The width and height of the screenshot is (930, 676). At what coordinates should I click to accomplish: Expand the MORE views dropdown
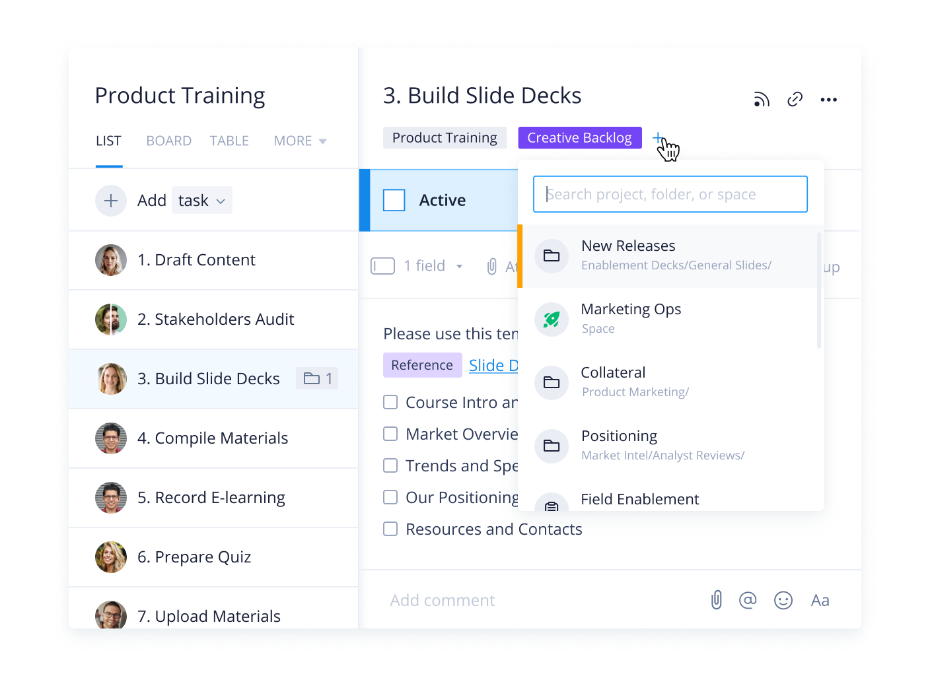point(300,141)
